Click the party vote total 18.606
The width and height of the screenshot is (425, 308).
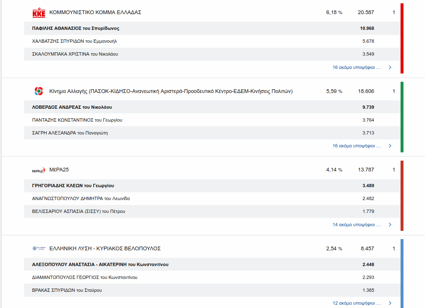(x=366, y=91)
